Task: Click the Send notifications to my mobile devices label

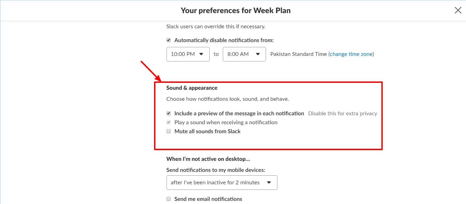Action: point(216,170)
